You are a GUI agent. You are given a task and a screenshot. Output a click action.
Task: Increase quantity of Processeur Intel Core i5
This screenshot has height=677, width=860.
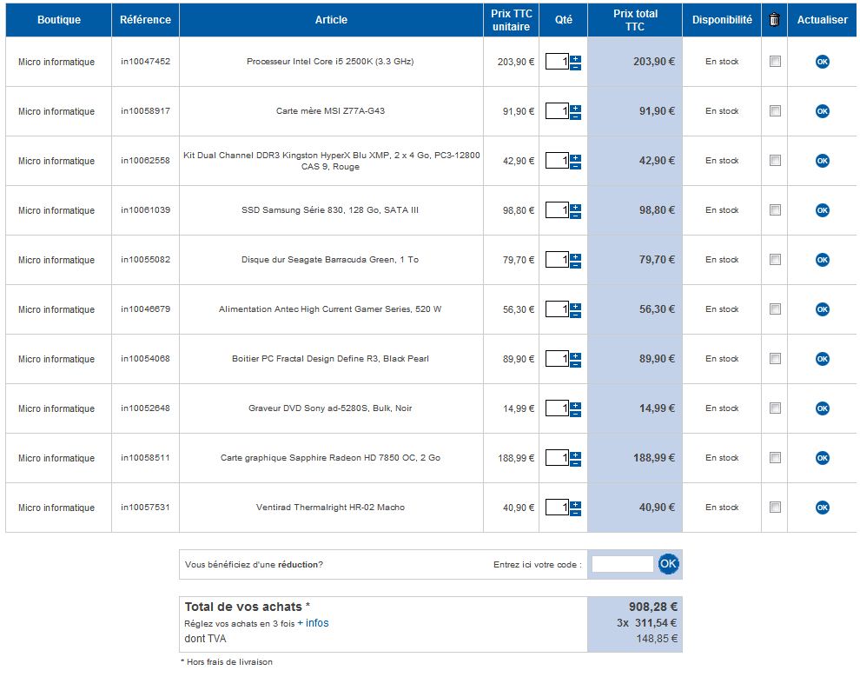pos(575,58)
